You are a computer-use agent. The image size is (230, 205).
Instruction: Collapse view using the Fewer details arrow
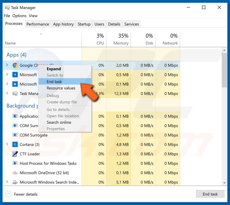[x=9, y=194]
